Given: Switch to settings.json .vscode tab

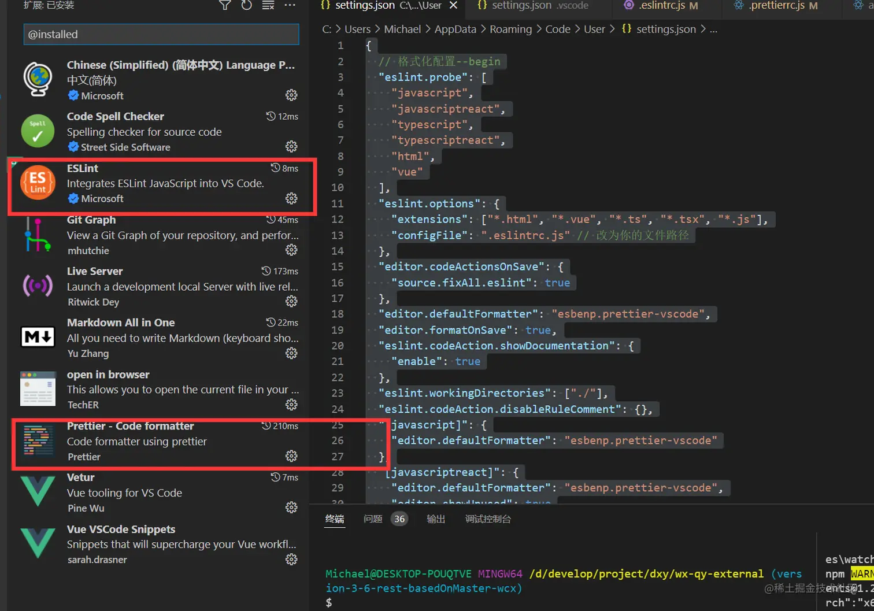Looking at the screenshot, I should click(x=532, y=5).
